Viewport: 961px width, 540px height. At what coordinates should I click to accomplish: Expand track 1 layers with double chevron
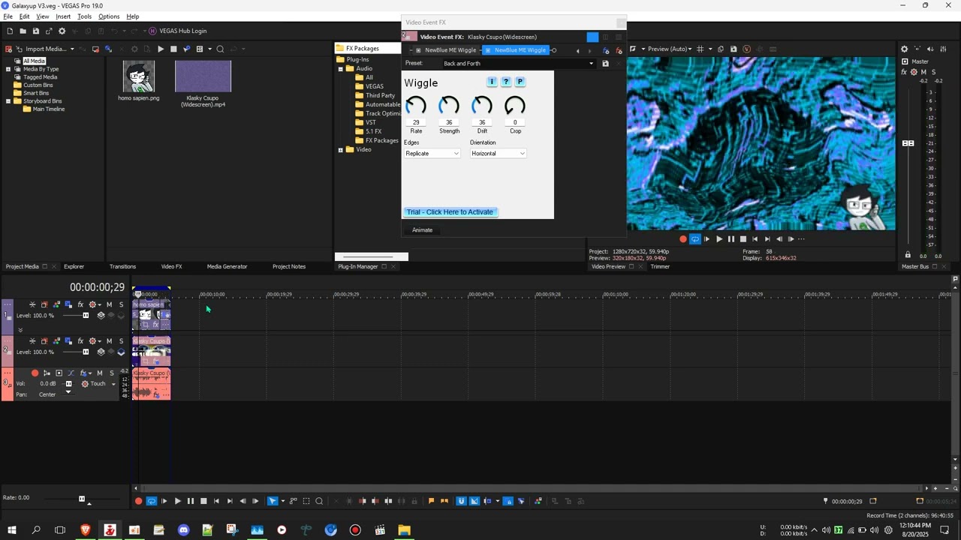(x=20, y=330)
